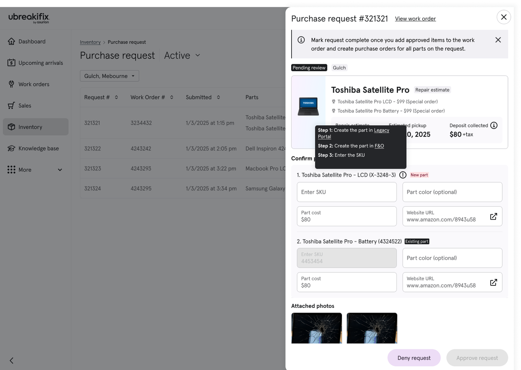Click the info icon in banner
The width and height of the screenshot is (521, 370).
pyautogui.click(x=301, y=40)
